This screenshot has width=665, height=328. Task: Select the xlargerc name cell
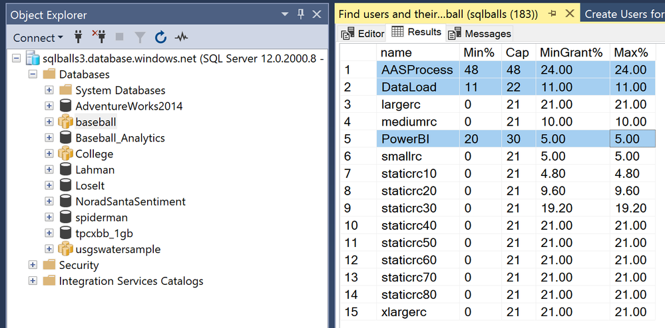tap(418, 312)
